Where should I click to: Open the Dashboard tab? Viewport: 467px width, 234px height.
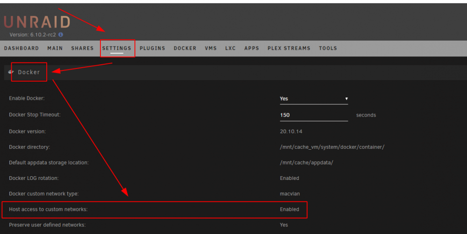coord(21,48)
